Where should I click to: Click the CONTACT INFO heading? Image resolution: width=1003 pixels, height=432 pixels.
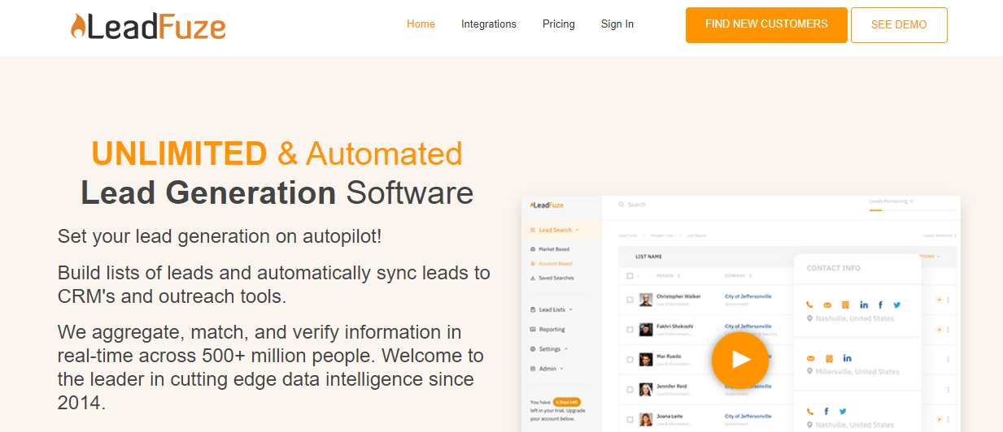[833, 268]
